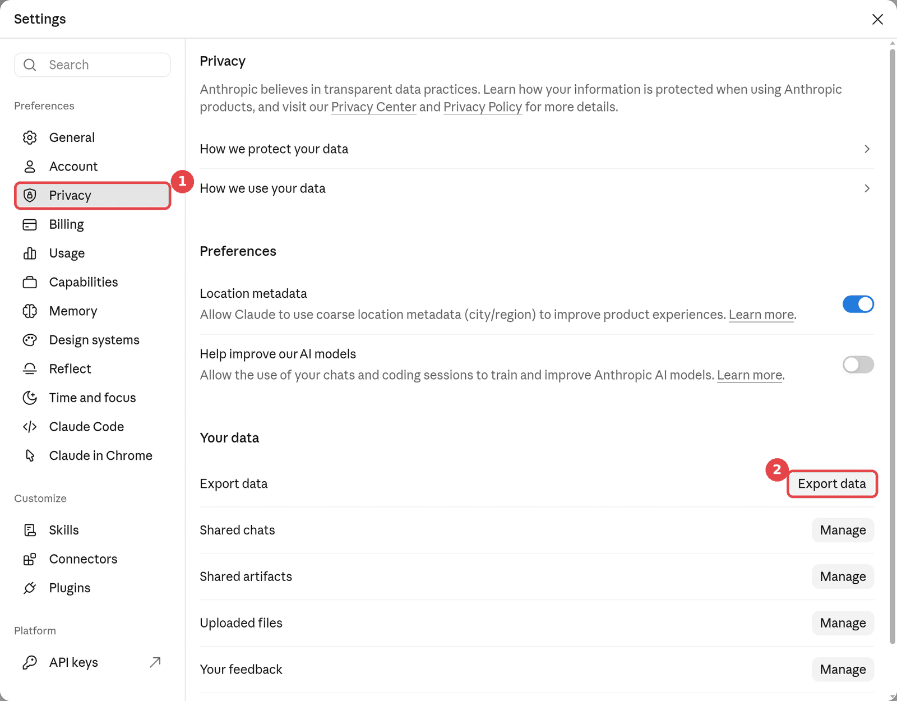This screenshot has width=897, height=701.
Task: Open the Privacy Center link
Action: coord(374,107)
